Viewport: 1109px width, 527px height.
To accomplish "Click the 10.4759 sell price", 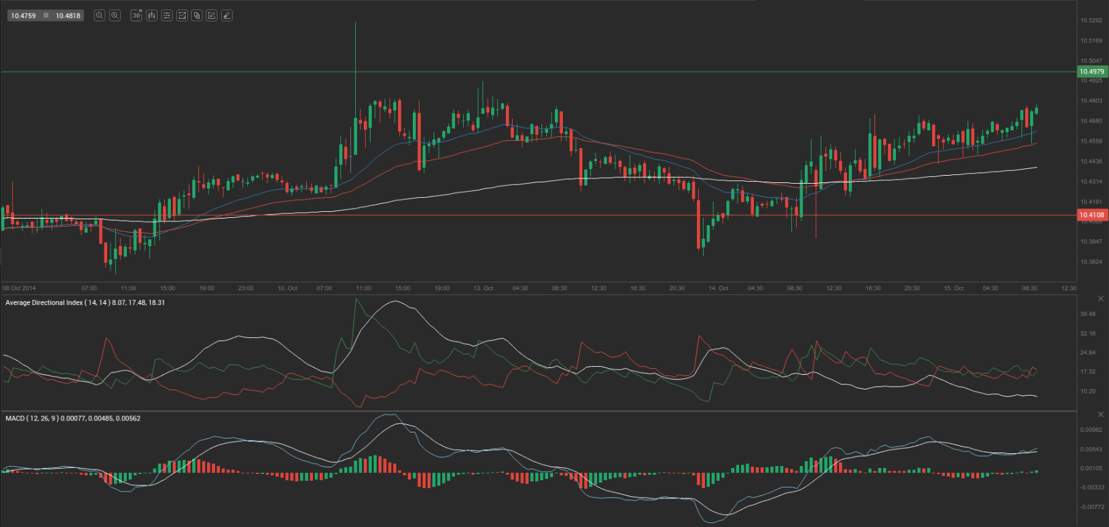I will (x=23, y=15).
